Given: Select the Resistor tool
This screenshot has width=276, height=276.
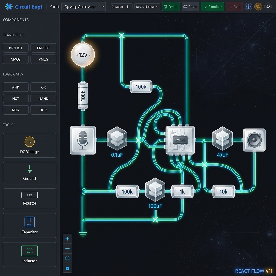Looking at the screenshot, I should pyautogui.click(x=30, y=199).
